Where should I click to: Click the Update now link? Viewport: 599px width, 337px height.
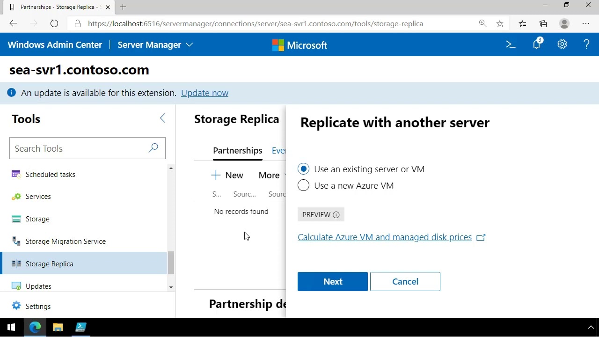tap(205, 93)
